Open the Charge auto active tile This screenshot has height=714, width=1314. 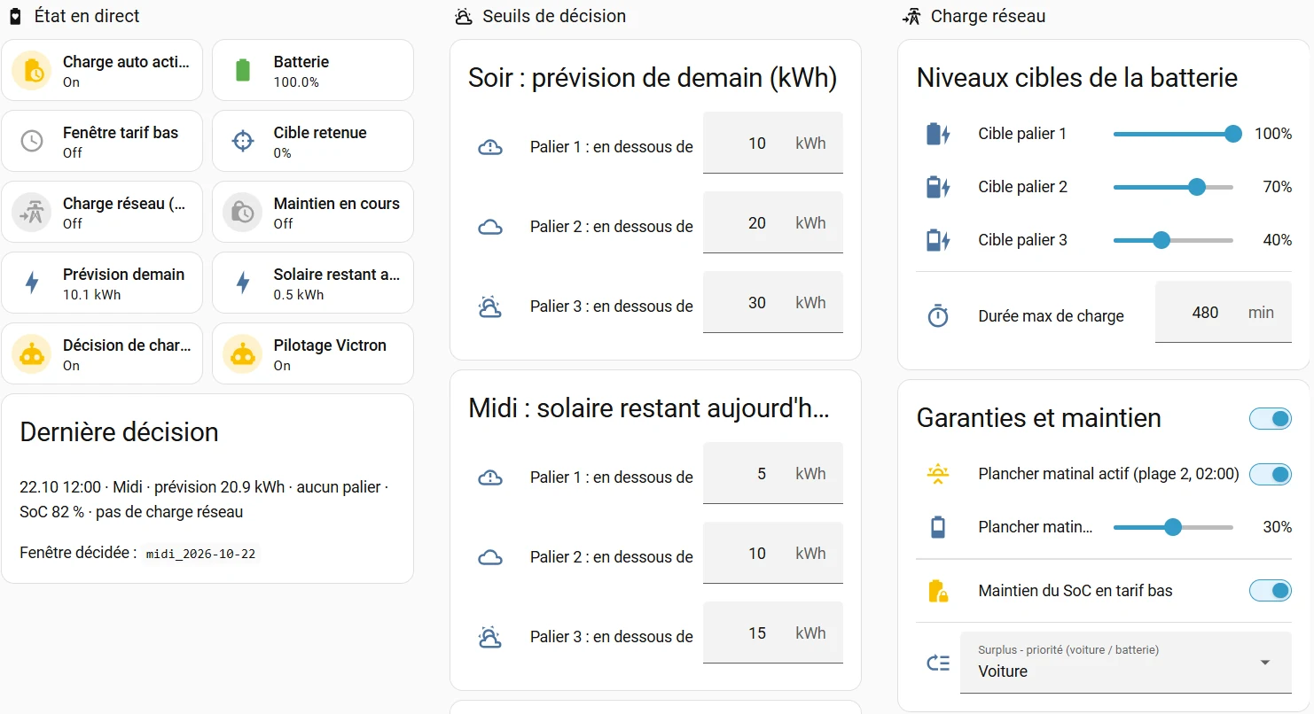tap(102, 70)
